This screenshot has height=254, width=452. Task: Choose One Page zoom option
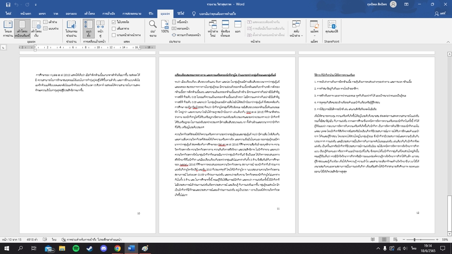click(180, 22)
